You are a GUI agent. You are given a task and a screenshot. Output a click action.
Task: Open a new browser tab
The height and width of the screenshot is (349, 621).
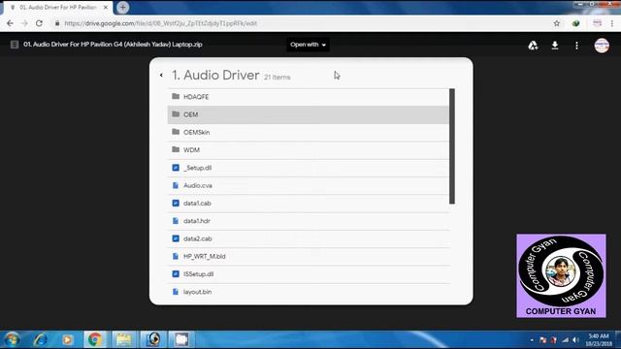(123, 7)
